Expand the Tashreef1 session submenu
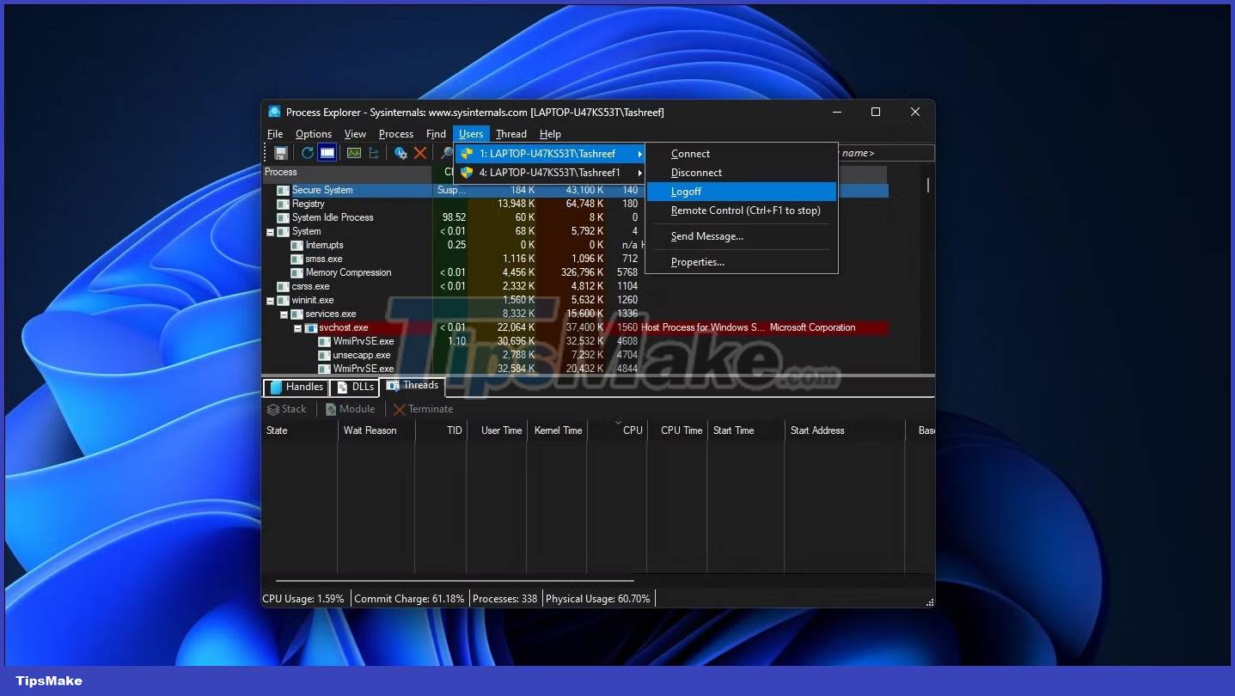 [x=550, y=173]
